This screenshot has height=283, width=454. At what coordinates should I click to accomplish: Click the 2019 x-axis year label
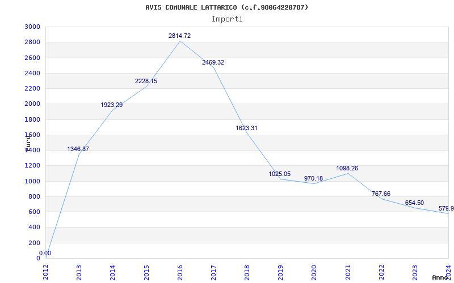(280, 273)
